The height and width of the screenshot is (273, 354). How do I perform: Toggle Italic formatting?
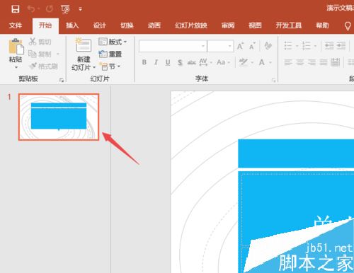coord(156,62)
